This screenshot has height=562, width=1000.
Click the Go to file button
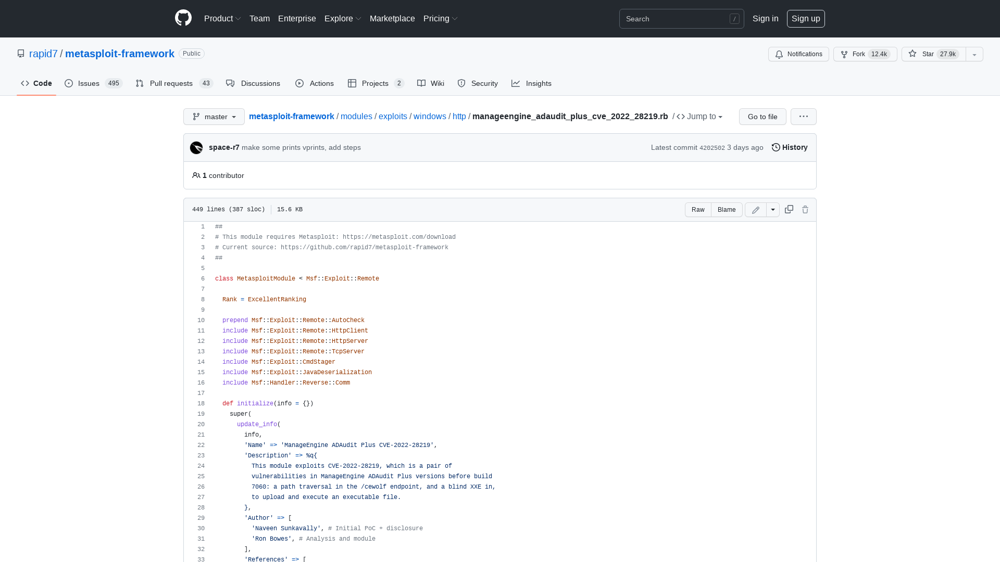(762, 117)
